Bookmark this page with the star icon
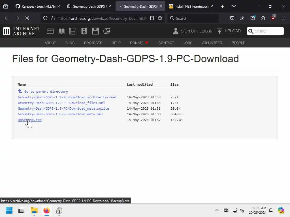Screen dimensions: 290x217 160,18
